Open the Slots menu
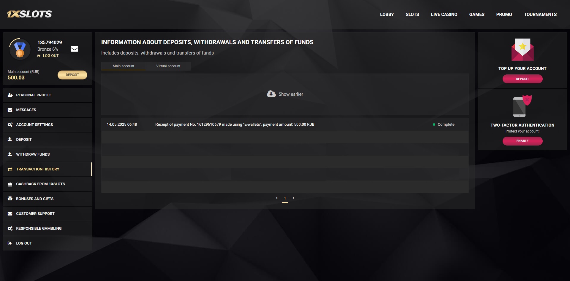 (x=412, y=15)
